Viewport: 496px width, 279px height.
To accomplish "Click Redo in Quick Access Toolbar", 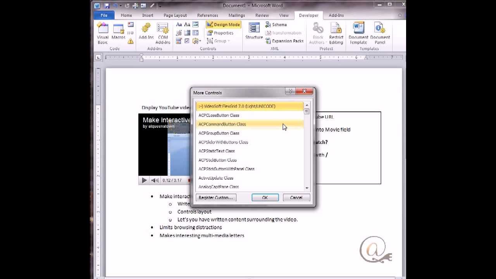I will click(x=127, y=6).
